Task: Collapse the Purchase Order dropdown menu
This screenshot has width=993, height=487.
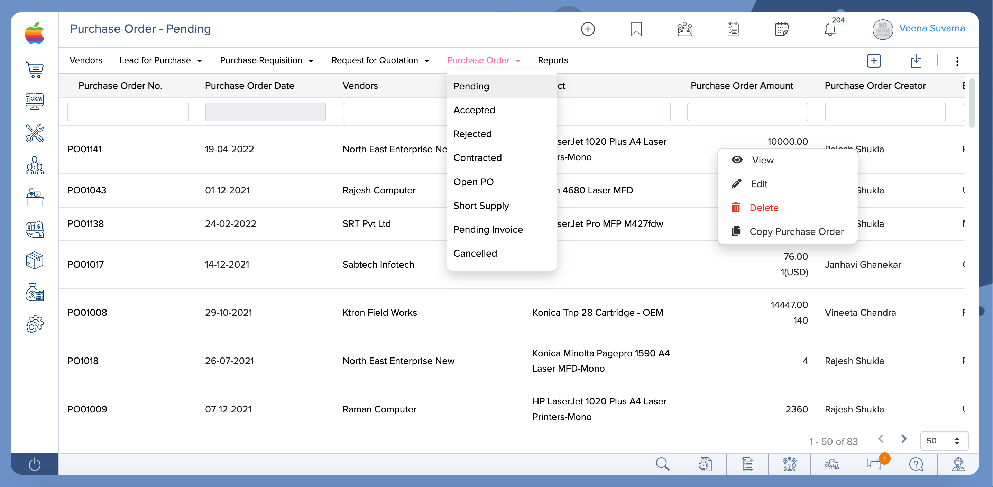Action: 484,60
